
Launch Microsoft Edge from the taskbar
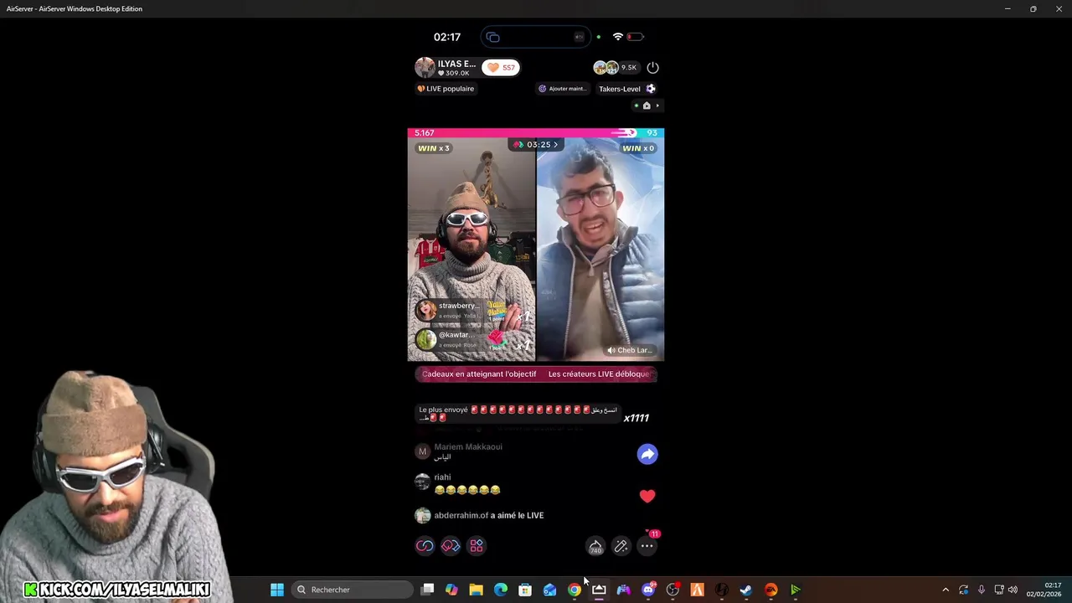[x=501, y=590]
